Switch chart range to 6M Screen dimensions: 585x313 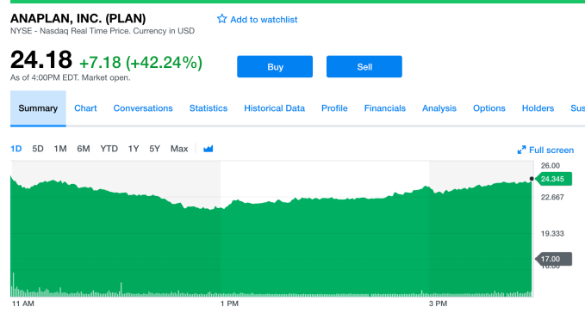pyautogui.click(x=84, y=149)
